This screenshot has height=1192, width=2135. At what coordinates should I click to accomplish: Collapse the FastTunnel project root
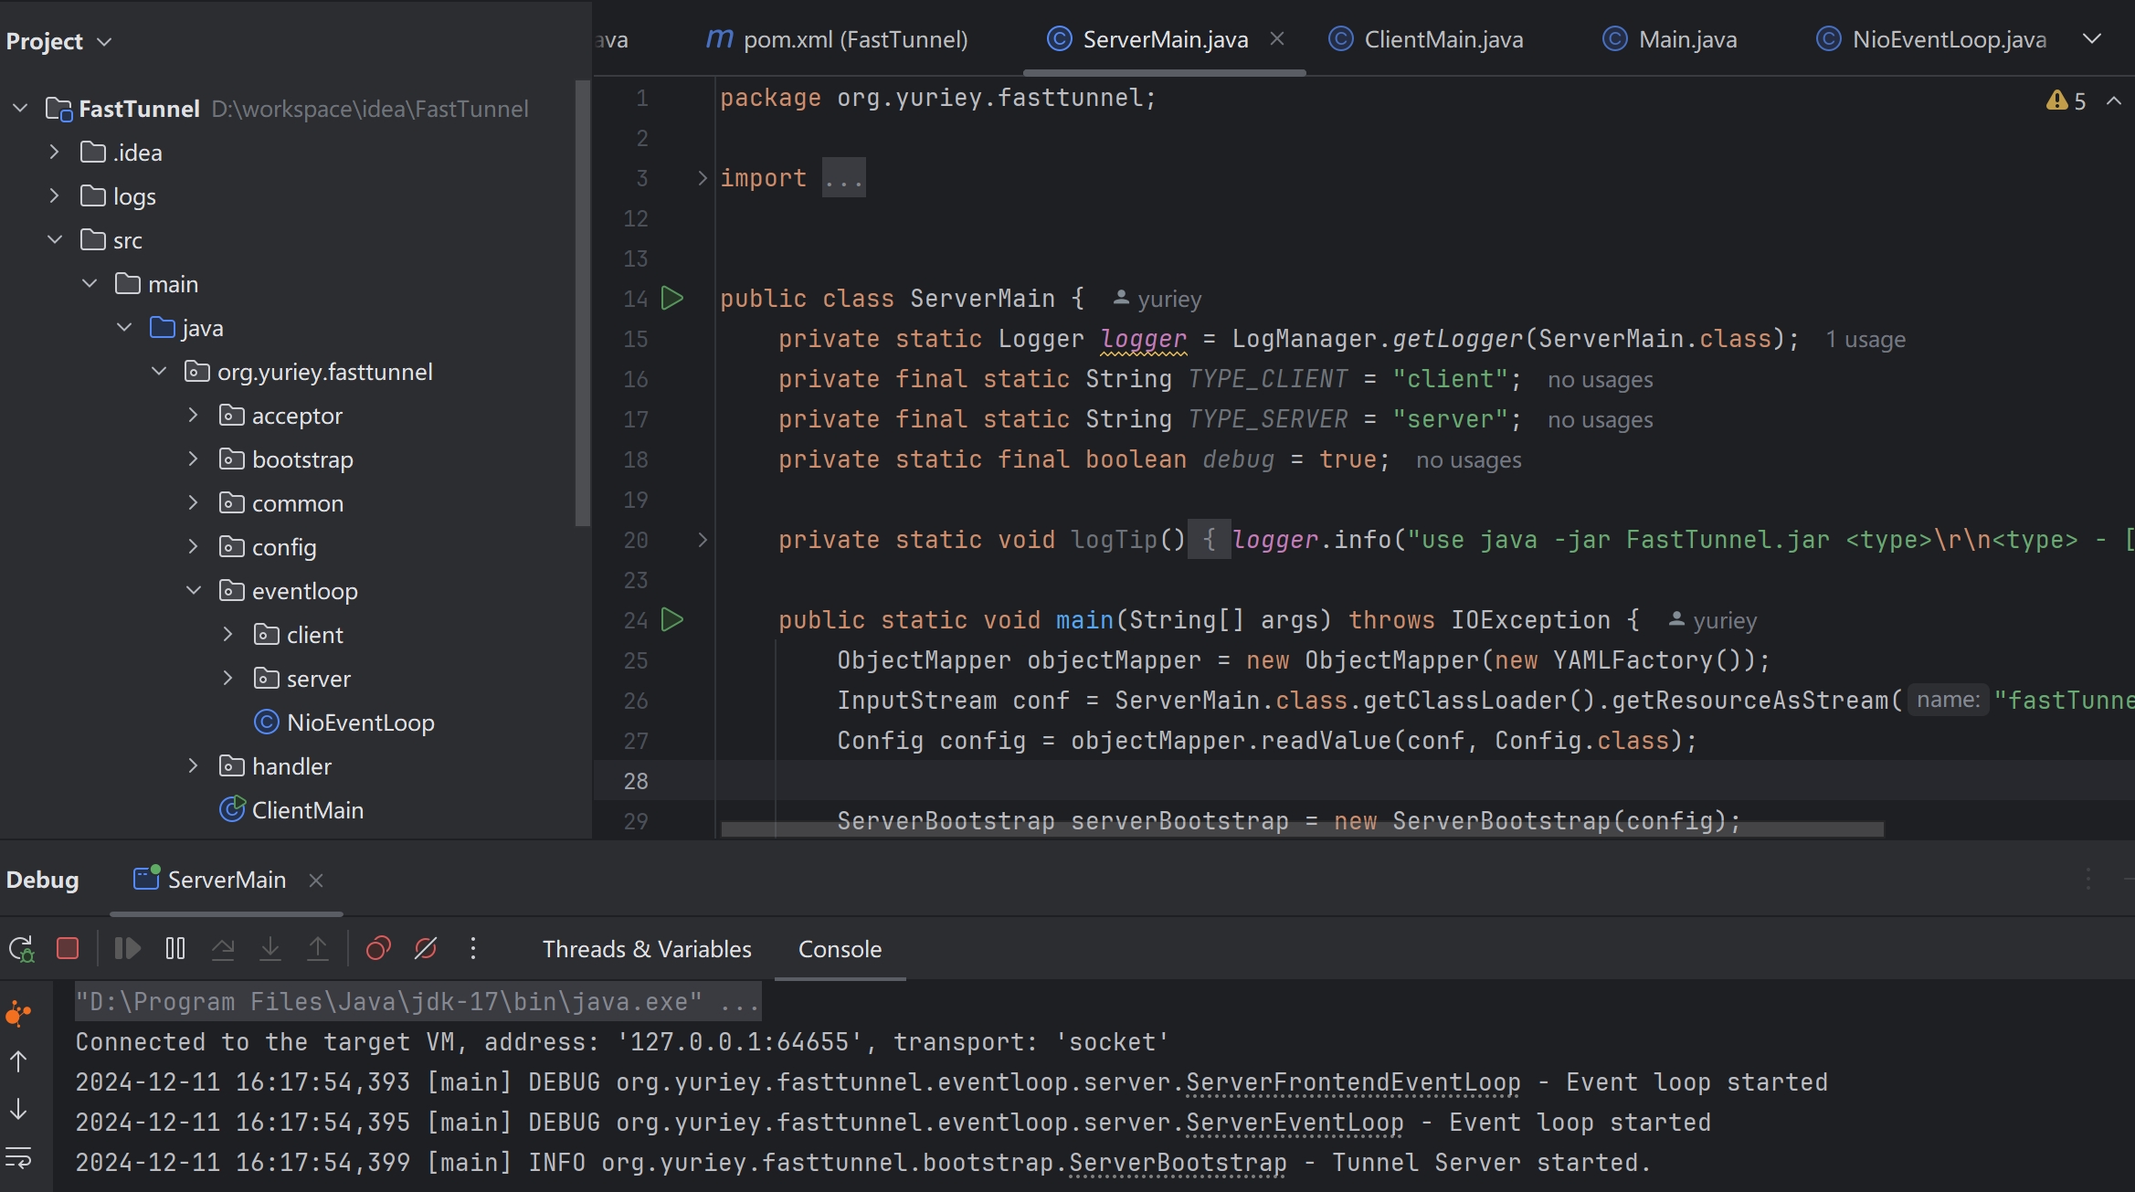pyautogui.click(x=20, y=108)
